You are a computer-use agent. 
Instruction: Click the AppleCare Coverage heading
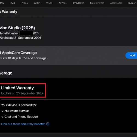pyautogui.click(x=18, y=53)
